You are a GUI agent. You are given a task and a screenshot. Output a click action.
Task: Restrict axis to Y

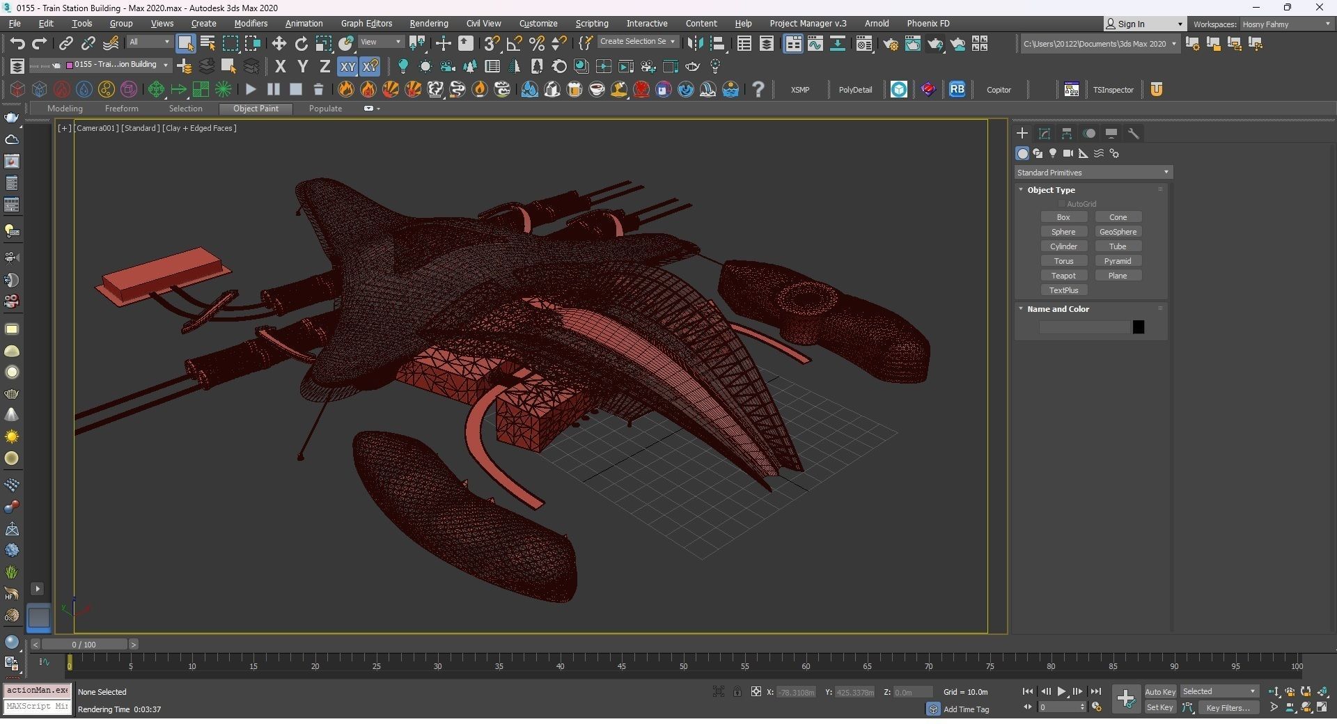pos(302,66)
